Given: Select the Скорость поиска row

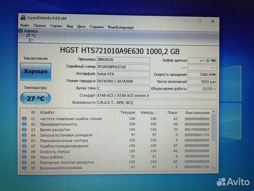Looking at the screenshot, I should [x=116, y=151].
